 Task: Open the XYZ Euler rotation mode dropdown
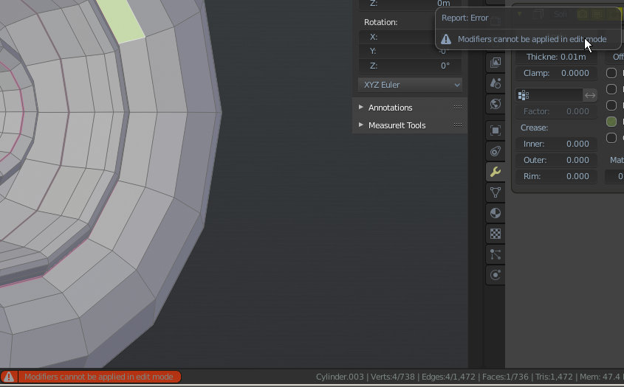411,85
